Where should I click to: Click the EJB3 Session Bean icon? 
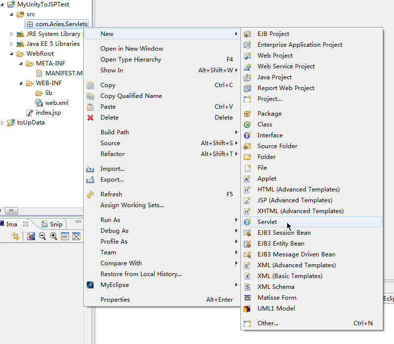click(247, 233)
